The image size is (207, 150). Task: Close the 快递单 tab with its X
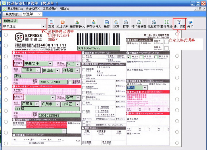pos(39,14)
